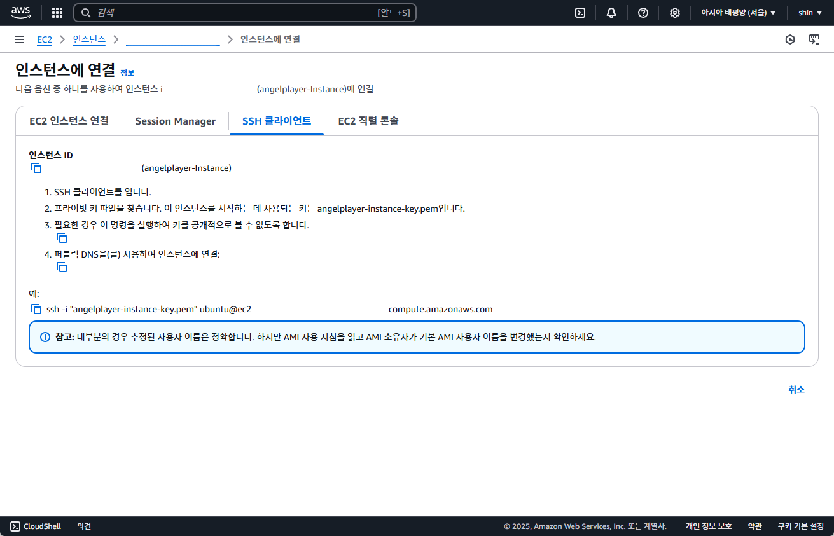
Task: Open the hexagon panel icon at top right
Action: (x=790, y=39)
